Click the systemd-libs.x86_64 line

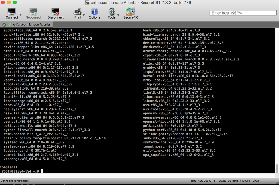point(178,142)
